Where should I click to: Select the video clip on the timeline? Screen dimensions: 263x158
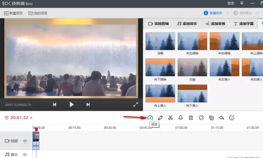tap(36, 141)
